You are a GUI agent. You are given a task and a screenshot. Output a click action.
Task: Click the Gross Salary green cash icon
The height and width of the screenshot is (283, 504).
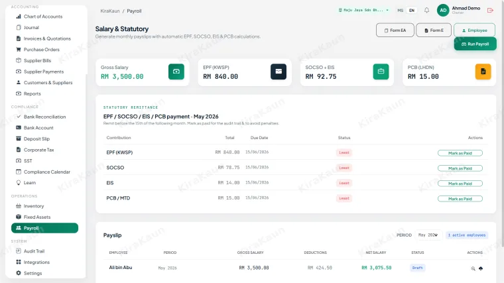pyautogui.click(x=176, y=72)
